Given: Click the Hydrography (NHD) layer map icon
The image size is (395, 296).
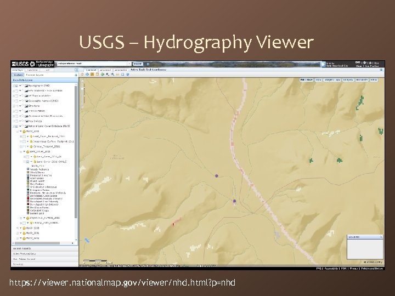Looking at the screenshot, I should pyautogui.click(x=26, y=86).
